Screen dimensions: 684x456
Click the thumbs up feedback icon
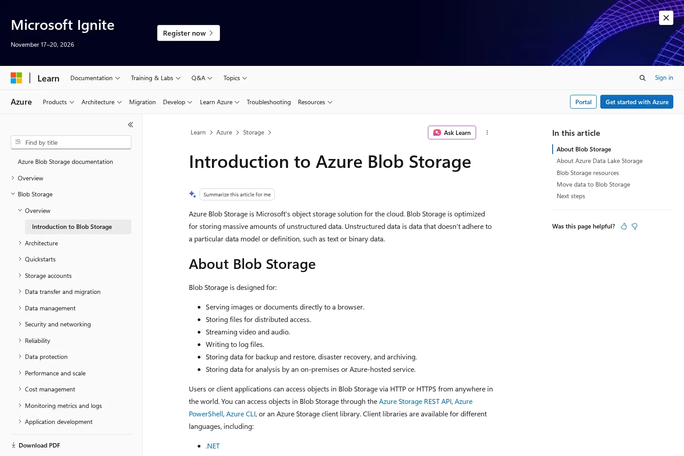coord(624,226)
